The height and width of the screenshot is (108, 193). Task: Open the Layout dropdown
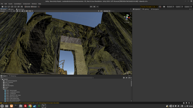pos(188,7)
